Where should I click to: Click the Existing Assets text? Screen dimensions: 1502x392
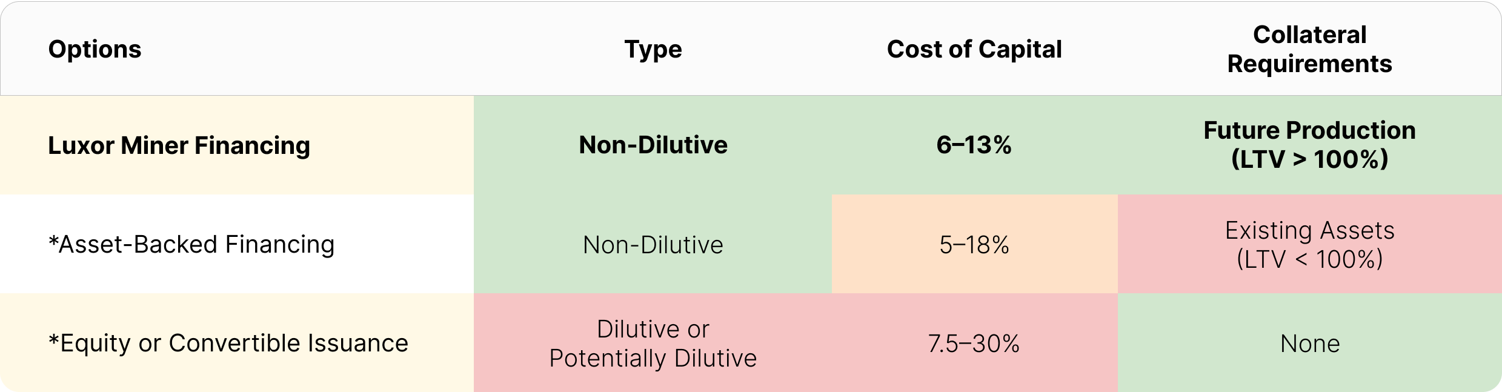point(1309,230)
